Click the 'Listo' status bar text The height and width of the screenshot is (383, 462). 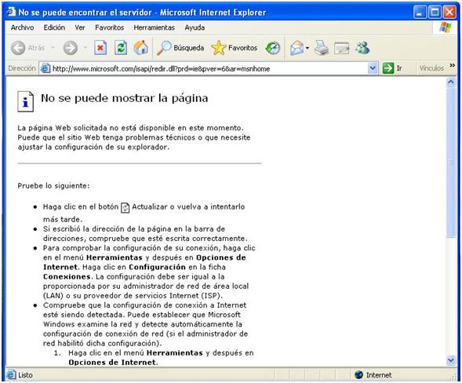[25, 375]
